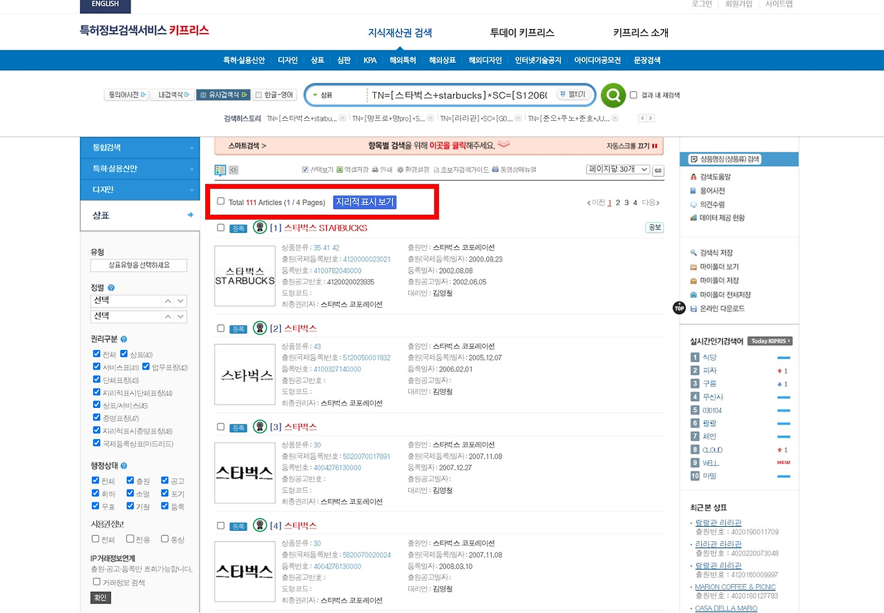
Task: Click help icon next to 행정상태
Action: tap(124, 466)
